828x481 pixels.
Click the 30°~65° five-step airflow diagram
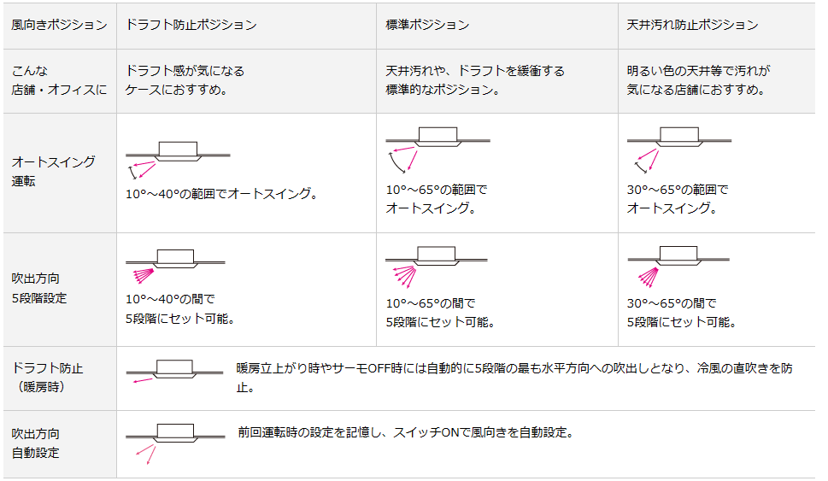678,267
